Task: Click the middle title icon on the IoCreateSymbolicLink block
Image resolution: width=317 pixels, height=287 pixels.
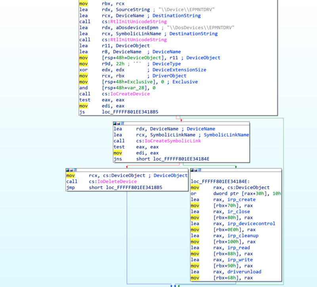Action: (118, 124)
